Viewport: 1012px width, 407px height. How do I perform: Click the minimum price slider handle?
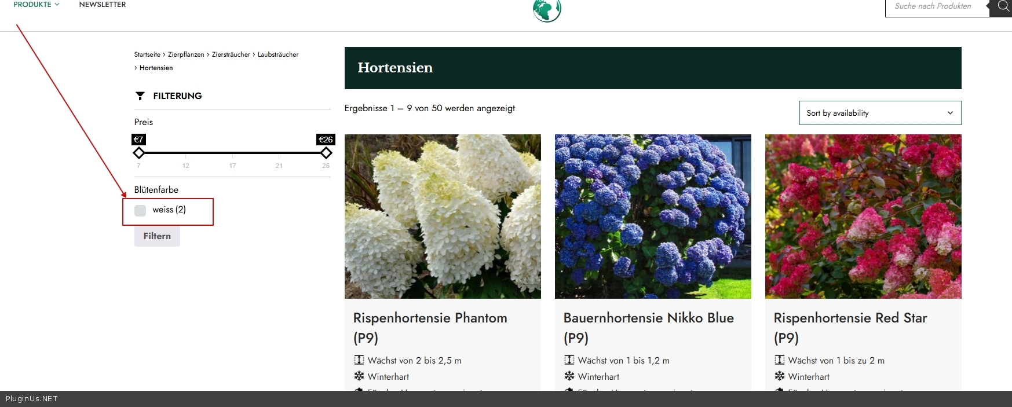point(139,153)
